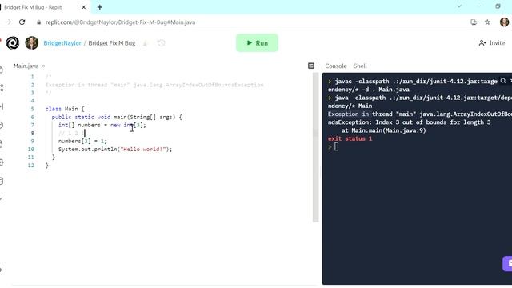Click the Bridget Fix M Bug repl title

pyautogui.click(x=112, y=43)
